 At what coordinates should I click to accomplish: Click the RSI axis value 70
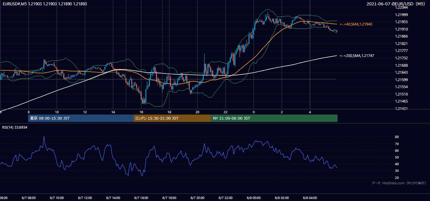[x=397, y=144]
